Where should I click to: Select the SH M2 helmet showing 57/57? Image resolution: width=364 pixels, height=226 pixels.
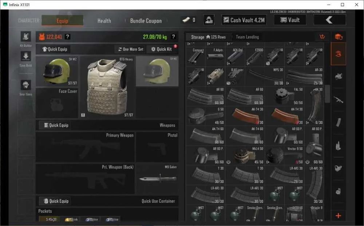(x=57, y=71)
